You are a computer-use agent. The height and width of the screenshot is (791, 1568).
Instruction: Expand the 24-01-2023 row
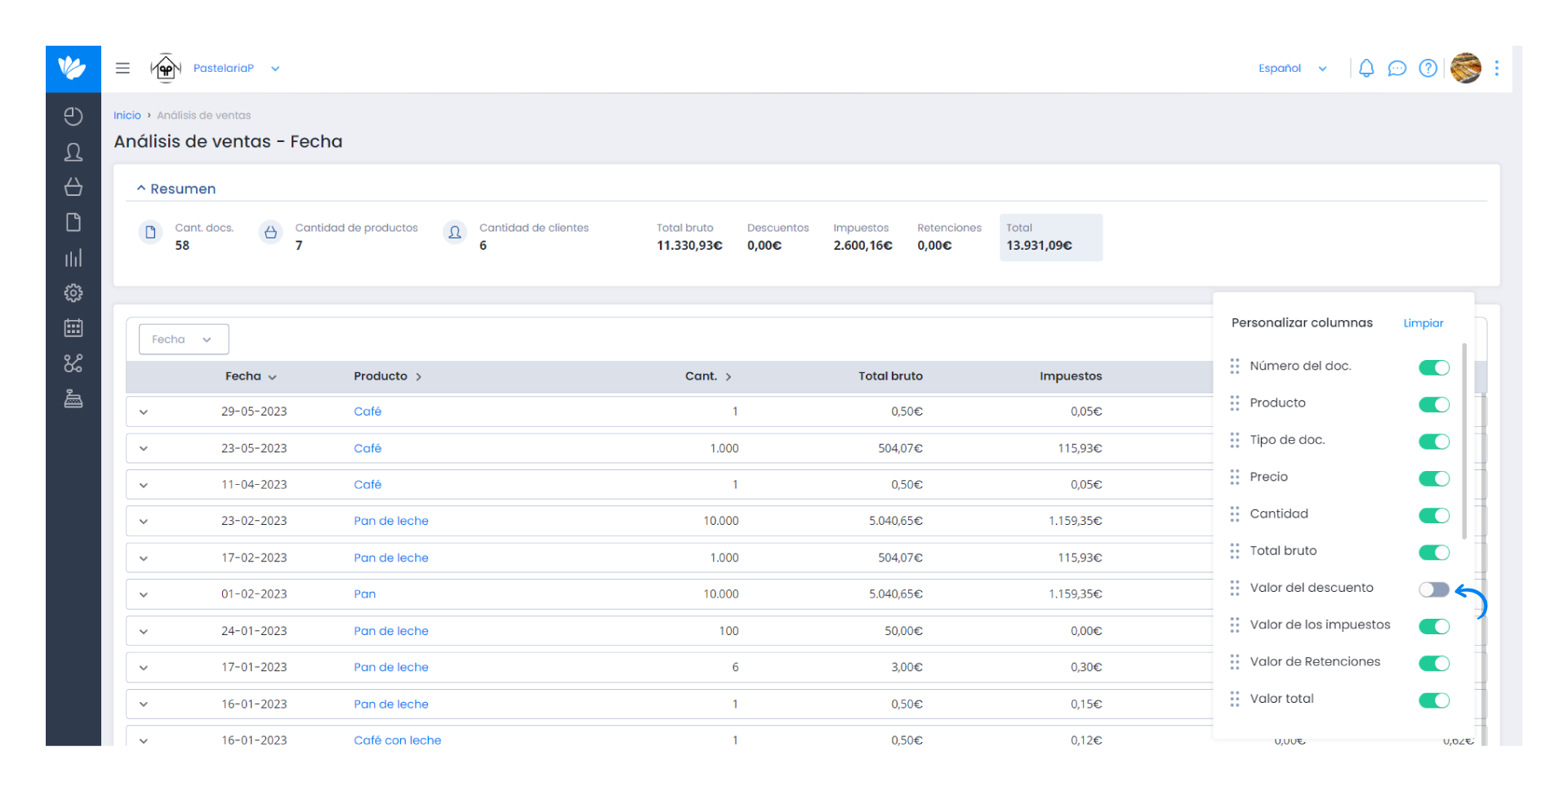(144, 631)
